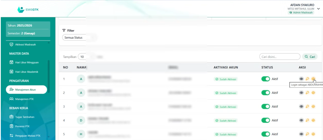
Task: Click the Sudah Aktivasi badge in row 2
Action: 226,93
